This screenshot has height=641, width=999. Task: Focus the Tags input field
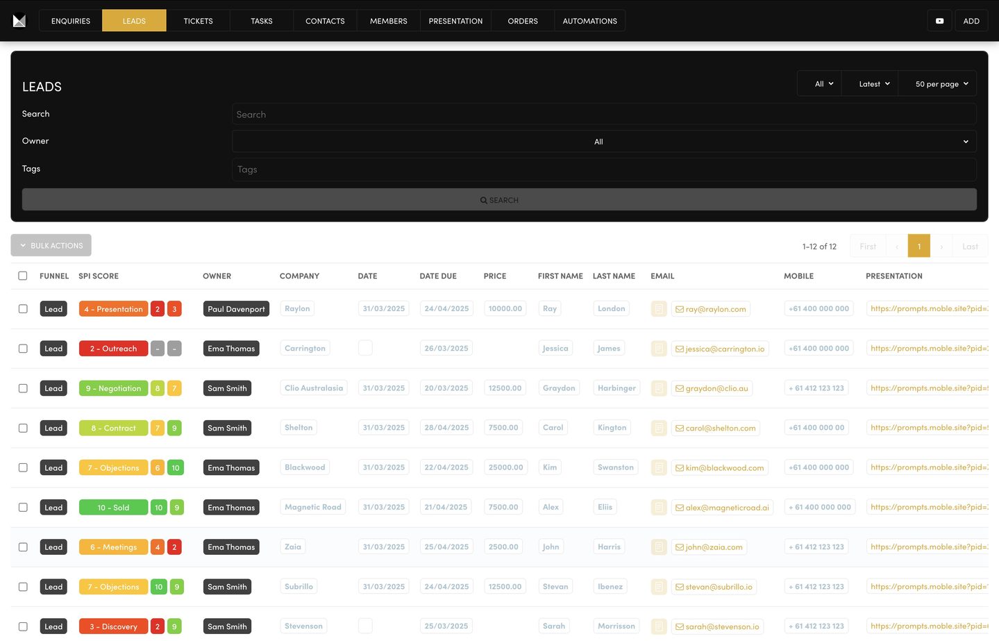[603, 169]
